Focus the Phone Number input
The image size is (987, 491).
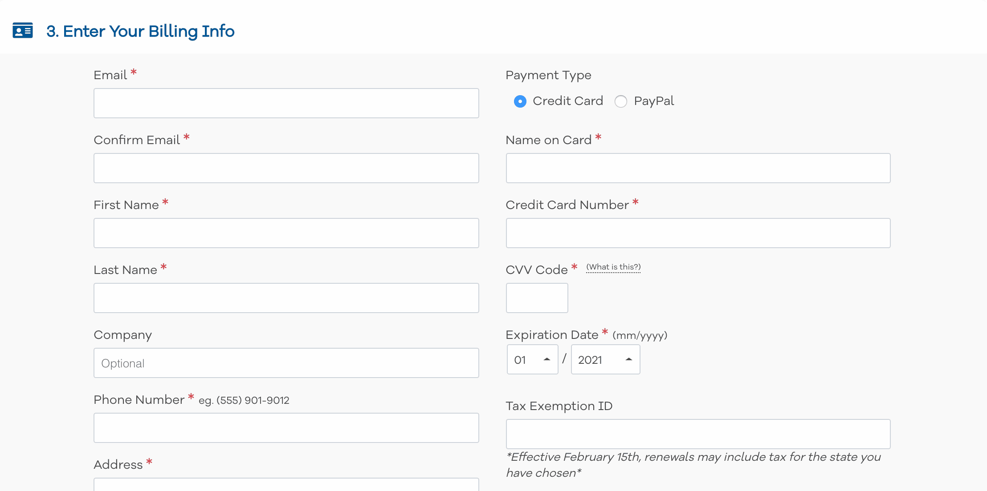(x=286, y=428)
